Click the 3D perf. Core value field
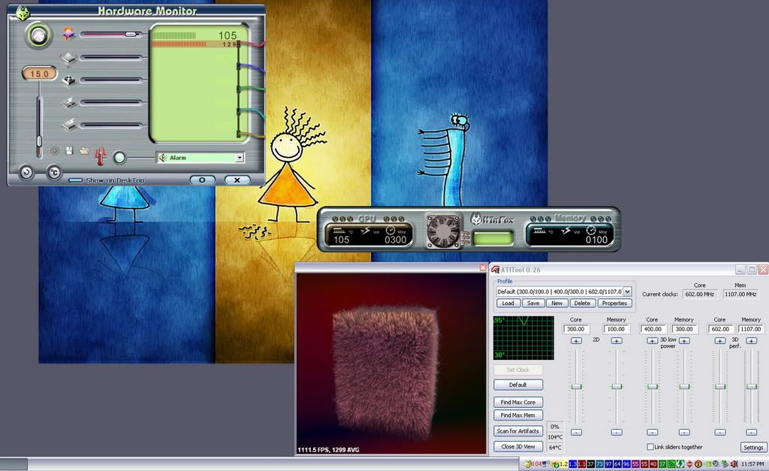The image size is (769, 471). [719, 329]
